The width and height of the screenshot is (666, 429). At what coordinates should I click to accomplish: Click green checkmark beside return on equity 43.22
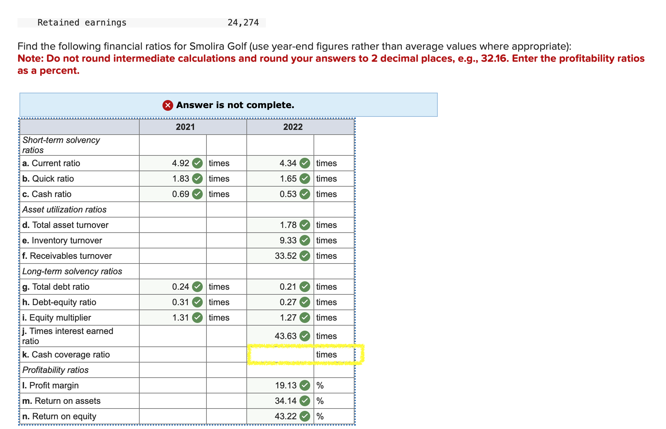(x=305, y=416)
